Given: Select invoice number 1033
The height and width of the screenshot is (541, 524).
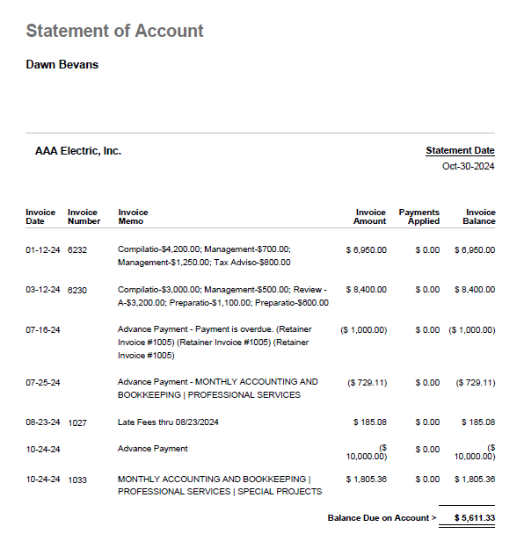Looking at the screenshot, I should pos(77,480).
